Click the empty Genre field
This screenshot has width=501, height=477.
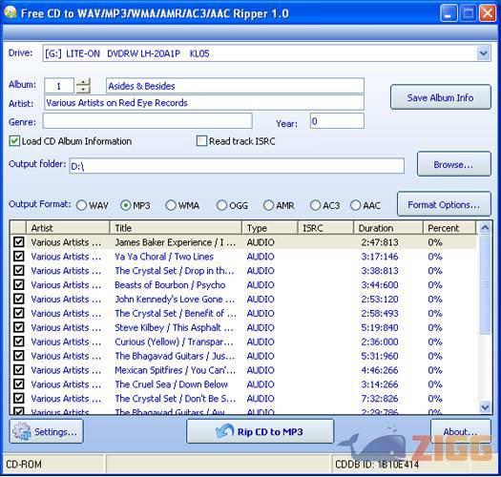click(148, 121)
